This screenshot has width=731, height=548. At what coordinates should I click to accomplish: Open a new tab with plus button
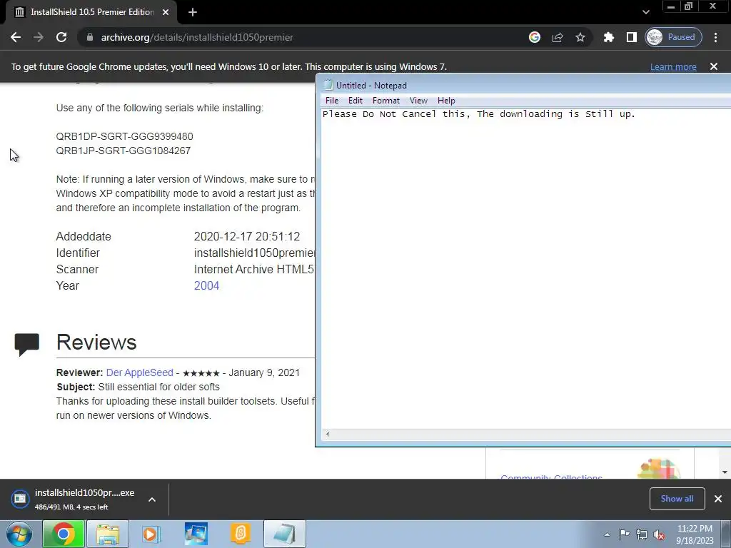[x=193, y=12]
